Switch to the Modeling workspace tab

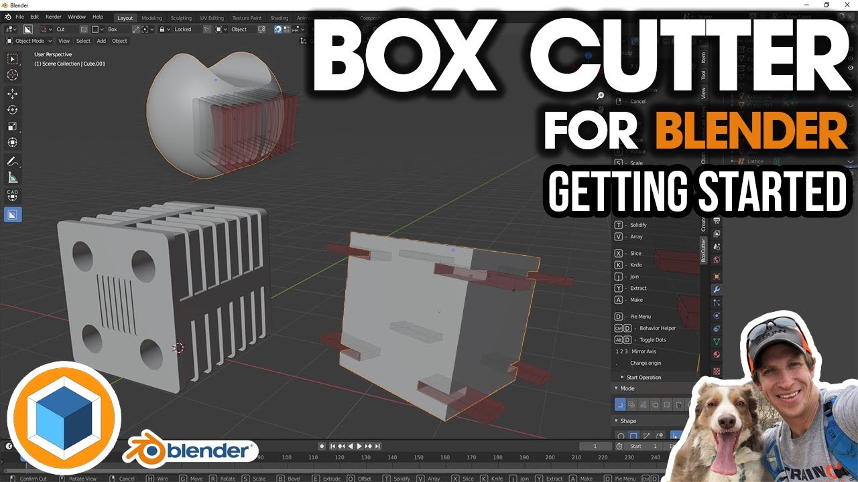(x=151, y=18)
